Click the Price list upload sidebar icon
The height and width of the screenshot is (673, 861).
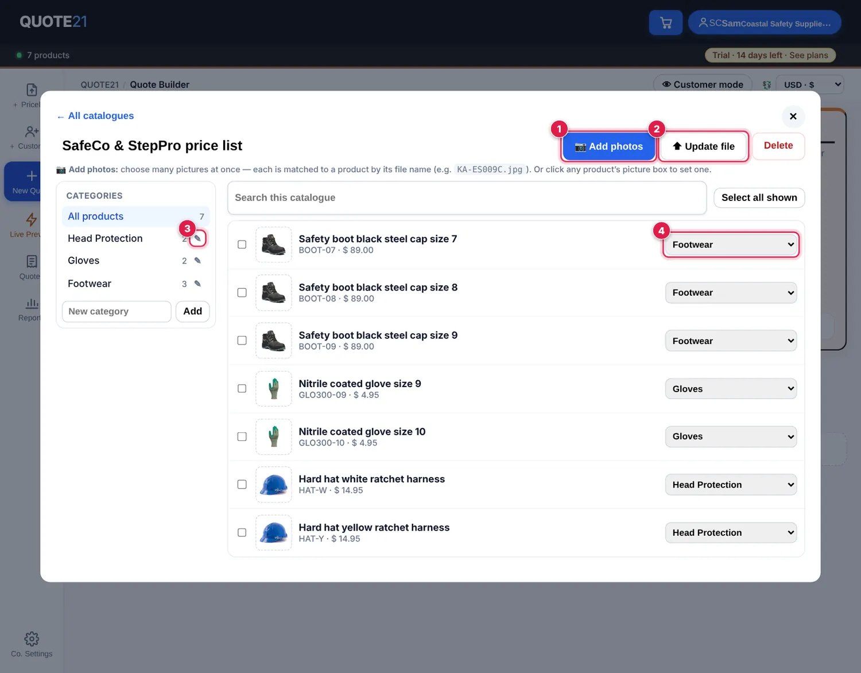click(x=32, y=90)
